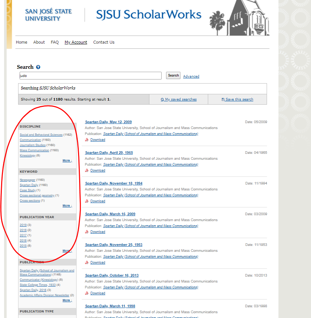
Task: Filter by publication year 2017
Action: (x=23, y=235)
